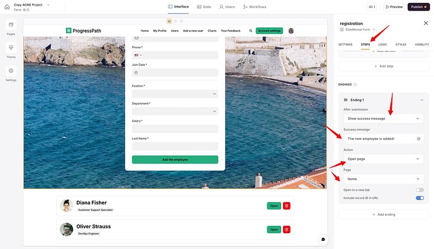Click the globe icon next to Form label
Image resolution: width=434 pixels, height=249 pixels.
[x=25, y=10]
